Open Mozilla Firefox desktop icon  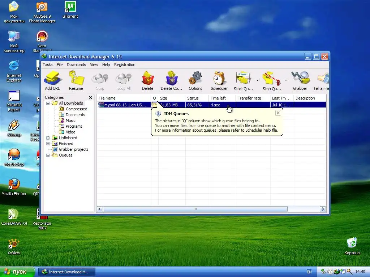pos(14,187)
